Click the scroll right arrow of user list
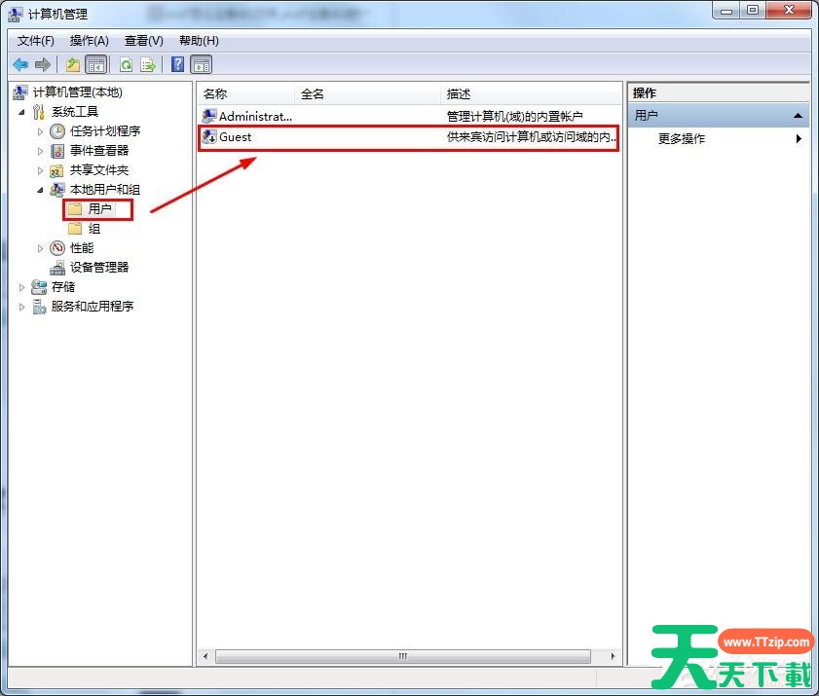The image size is (819, 696). [x=613, y=656]
